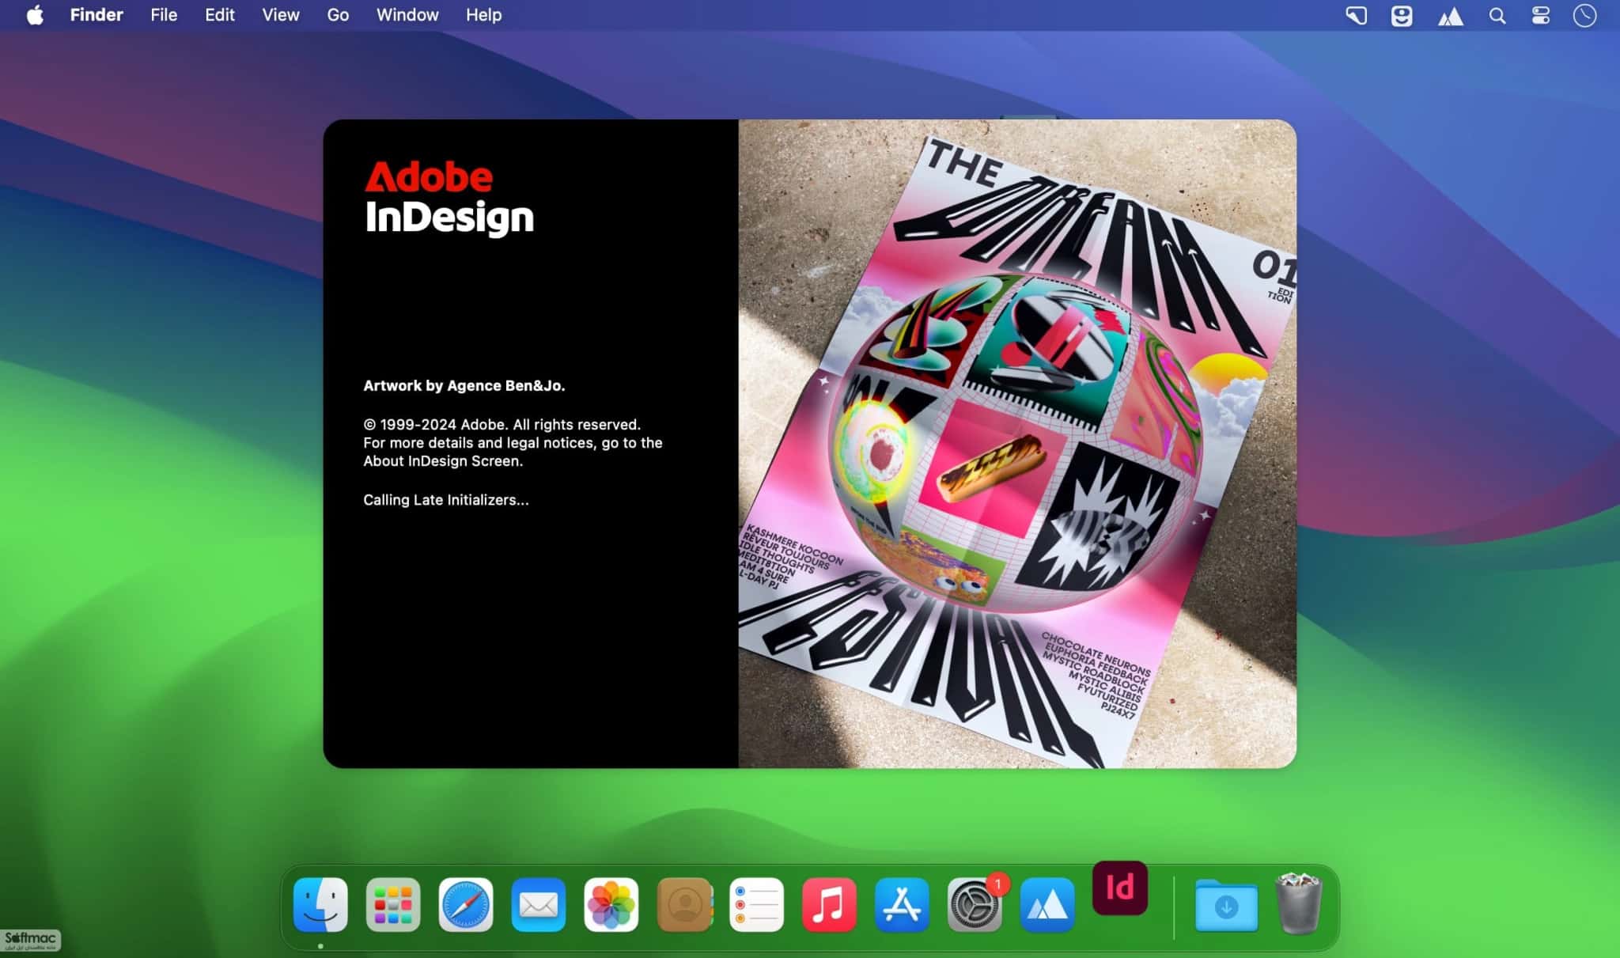Click the 'Artwork by Agence Ben&Jo.' text
The width and height of the screenshot is (1620, 958).
[464, 386]
